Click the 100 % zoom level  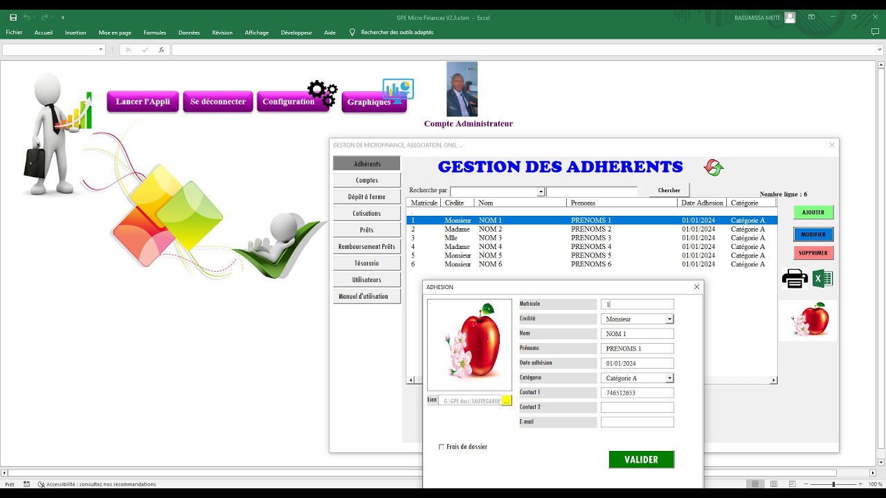tap(875, 484)
